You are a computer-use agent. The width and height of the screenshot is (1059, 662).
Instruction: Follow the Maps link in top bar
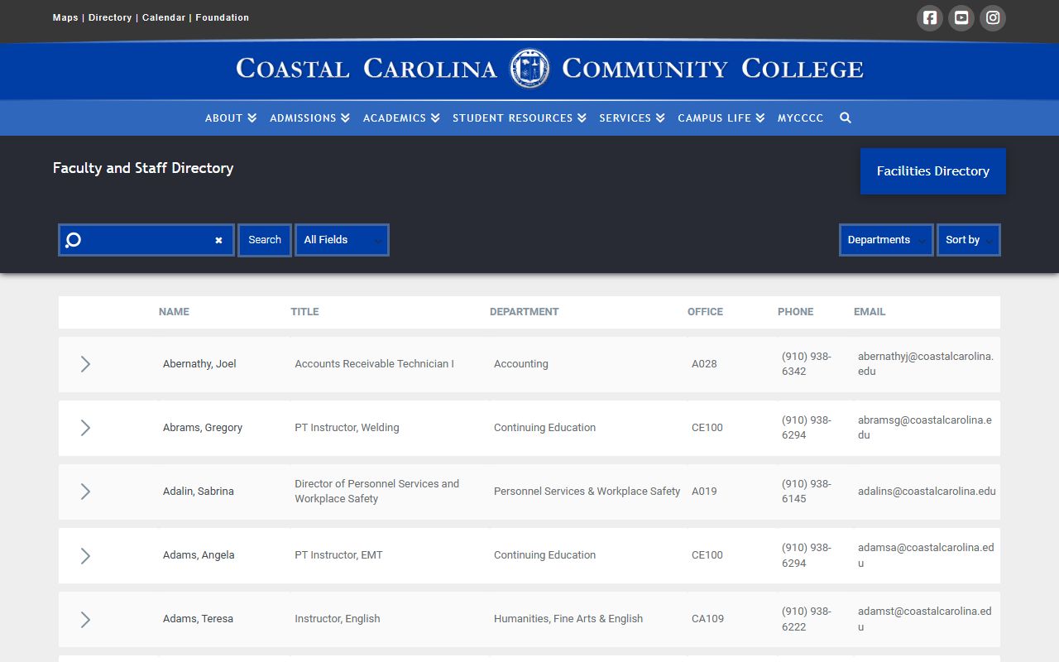click(x=65, y=17)
